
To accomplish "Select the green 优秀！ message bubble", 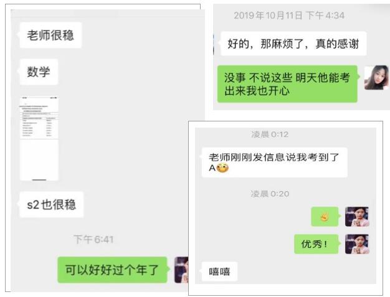I will coord(316,244).
